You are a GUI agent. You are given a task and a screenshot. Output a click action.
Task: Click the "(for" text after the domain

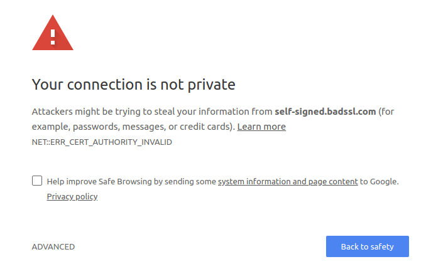coord(389,112)
